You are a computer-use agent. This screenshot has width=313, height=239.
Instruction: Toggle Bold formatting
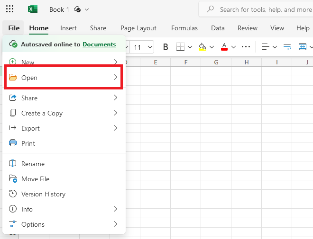pyautogui.click(x=166, y=47)
